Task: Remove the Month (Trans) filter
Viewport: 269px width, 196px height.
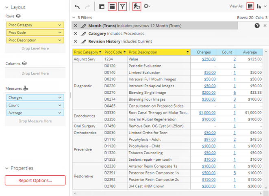Action: point(75,26)
